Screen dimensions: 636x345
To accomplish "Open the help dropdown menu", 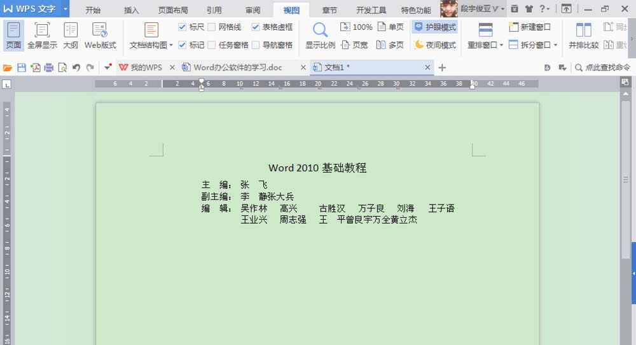I will point(544,8).
